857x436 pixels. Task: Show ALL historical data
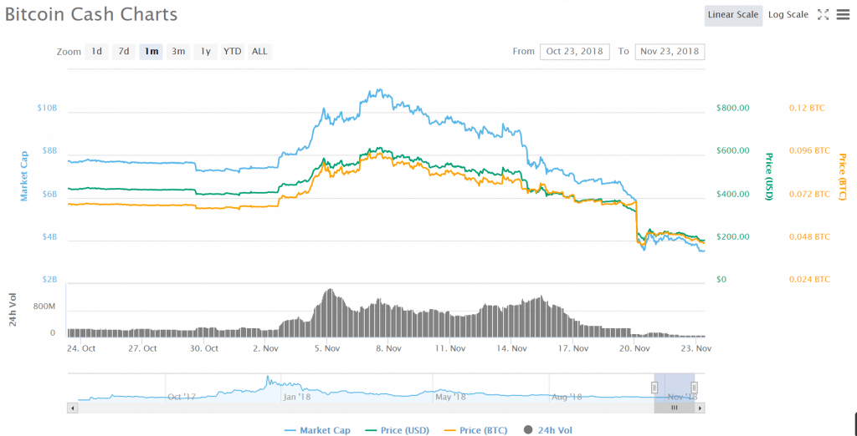point(259,52)
